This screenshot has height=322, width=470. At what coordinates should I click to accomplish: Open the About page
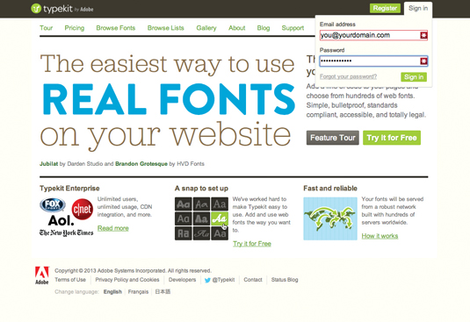[237, 28]
